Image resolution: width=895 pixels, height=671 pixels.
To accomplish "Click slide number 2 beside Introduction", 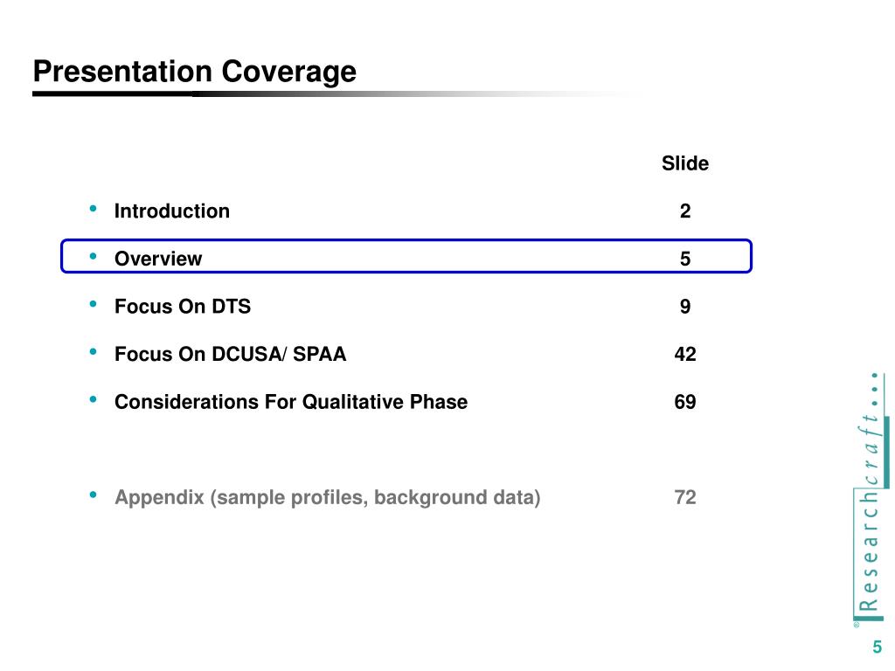I will pos(685,211).
